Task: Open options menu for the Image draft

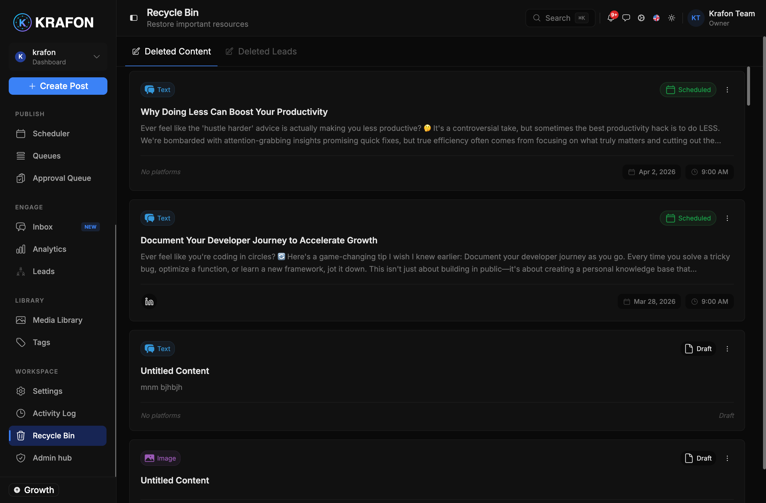Action: coord(727,458)
